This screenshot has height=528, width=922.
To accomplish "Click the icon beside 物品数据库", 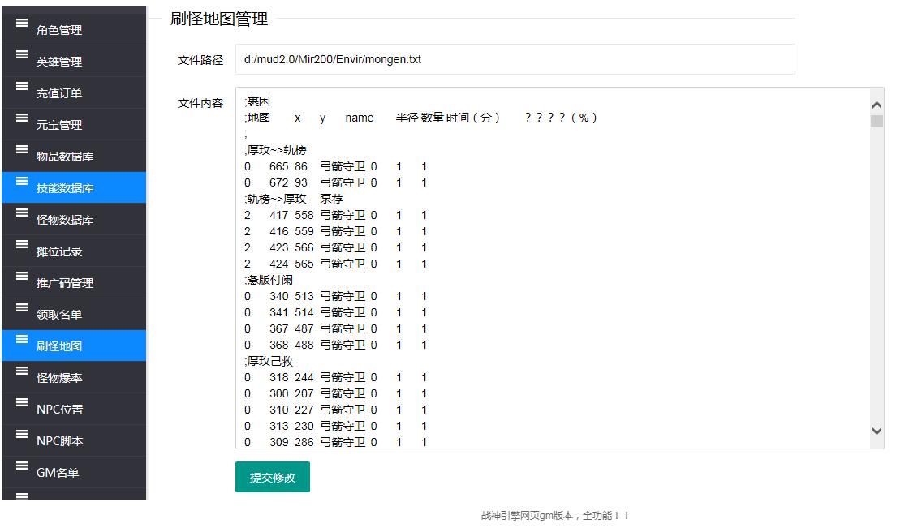I will (22, 149).
